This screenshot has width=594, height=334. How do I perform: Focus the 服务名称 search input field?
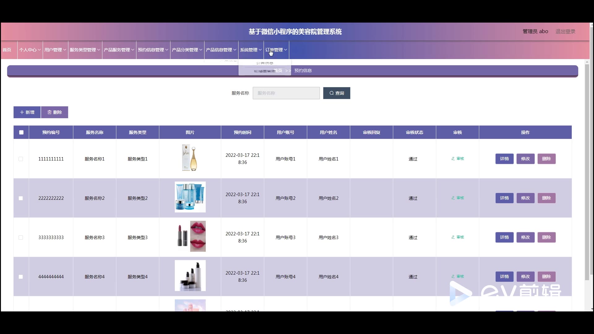(x=286, y=93)
